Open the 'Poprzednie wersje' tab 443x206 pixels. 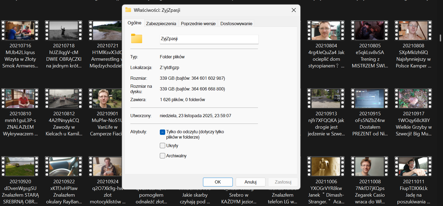(198, 24)
